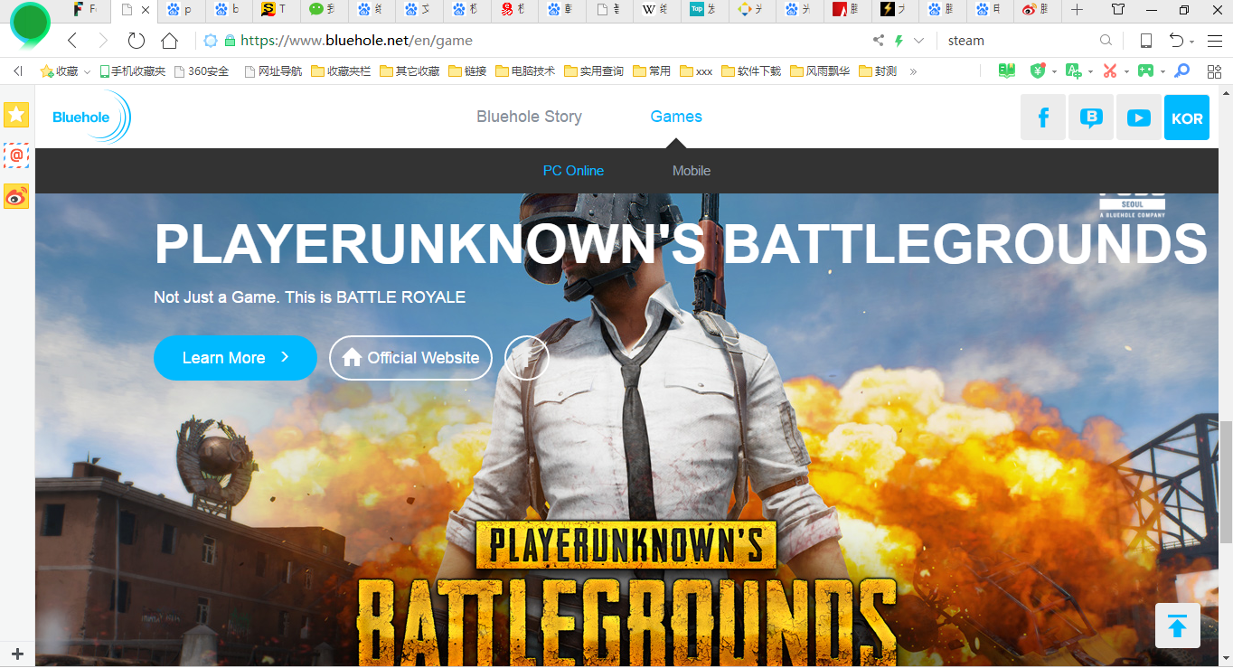
Task: Switch to the Tap icon tab
Action: [x=703, y=10]
